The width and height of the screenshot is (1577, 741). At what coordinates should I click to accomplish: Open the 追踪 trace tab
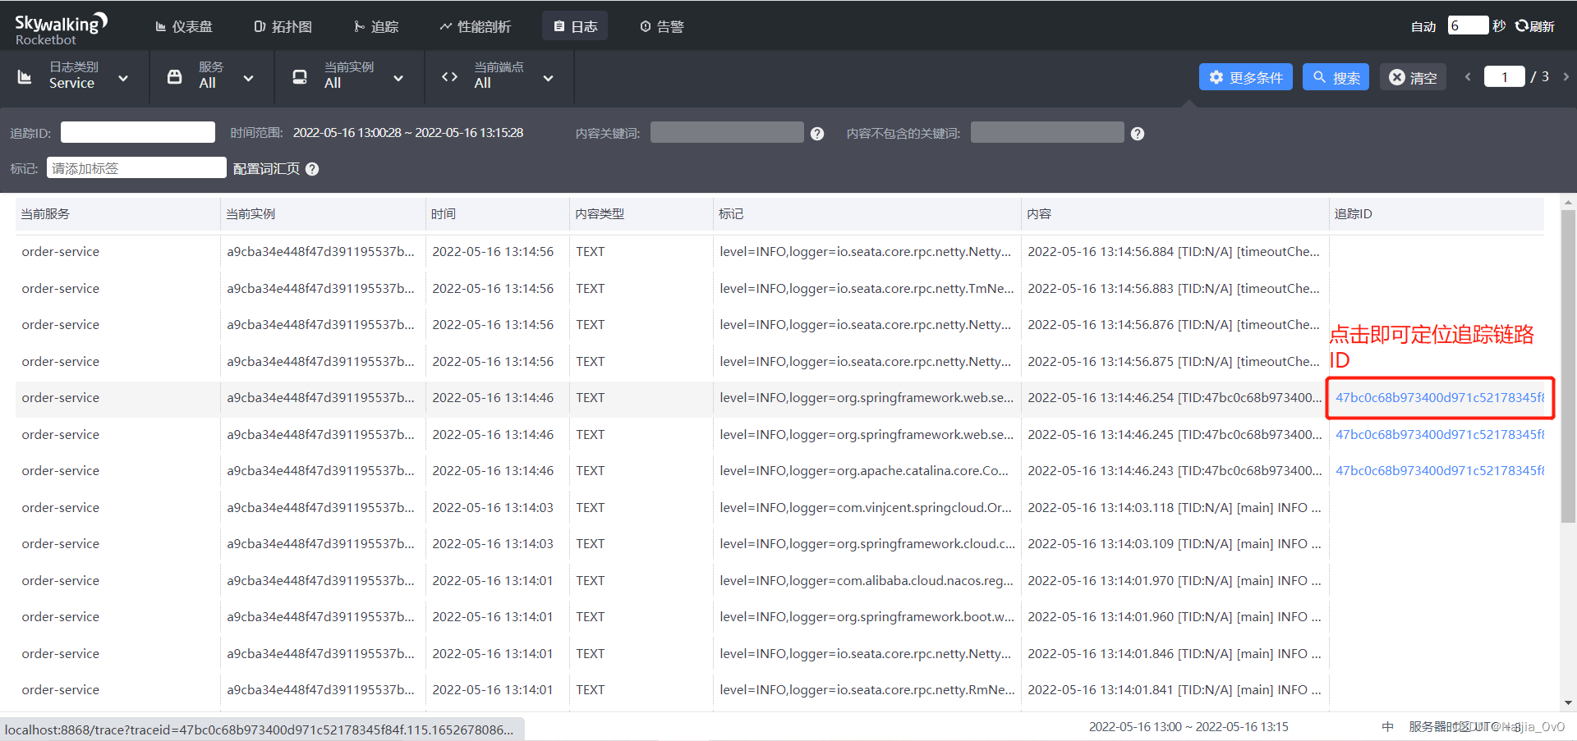pyautogui.click(x=376, y=26)
